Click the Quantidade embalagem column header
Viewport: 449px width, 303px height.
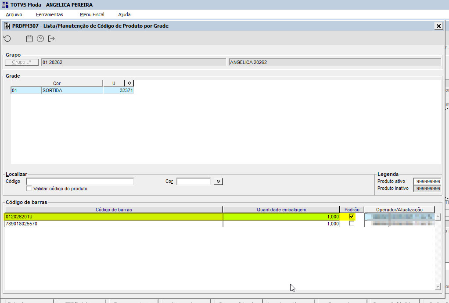[281, 210]
